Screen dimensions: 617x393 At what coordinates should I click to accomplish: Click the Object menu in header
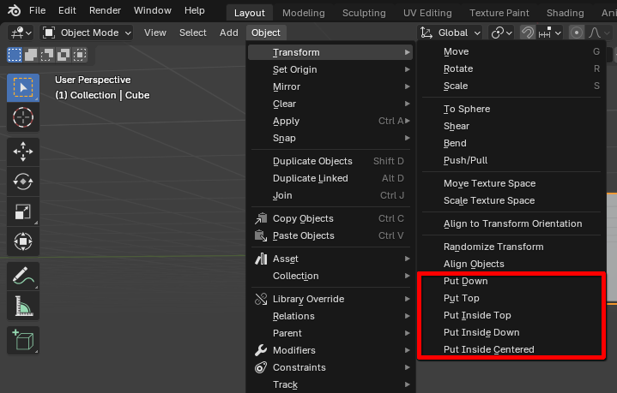(x=266, y=33)
